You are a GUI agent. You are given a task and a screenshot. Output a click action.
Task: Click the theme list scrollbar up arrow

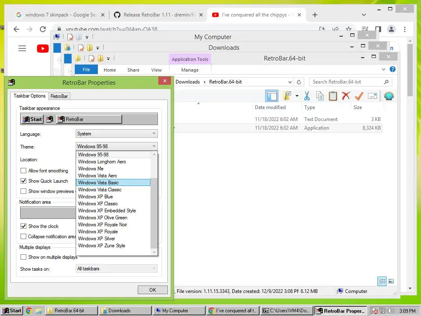154,155
